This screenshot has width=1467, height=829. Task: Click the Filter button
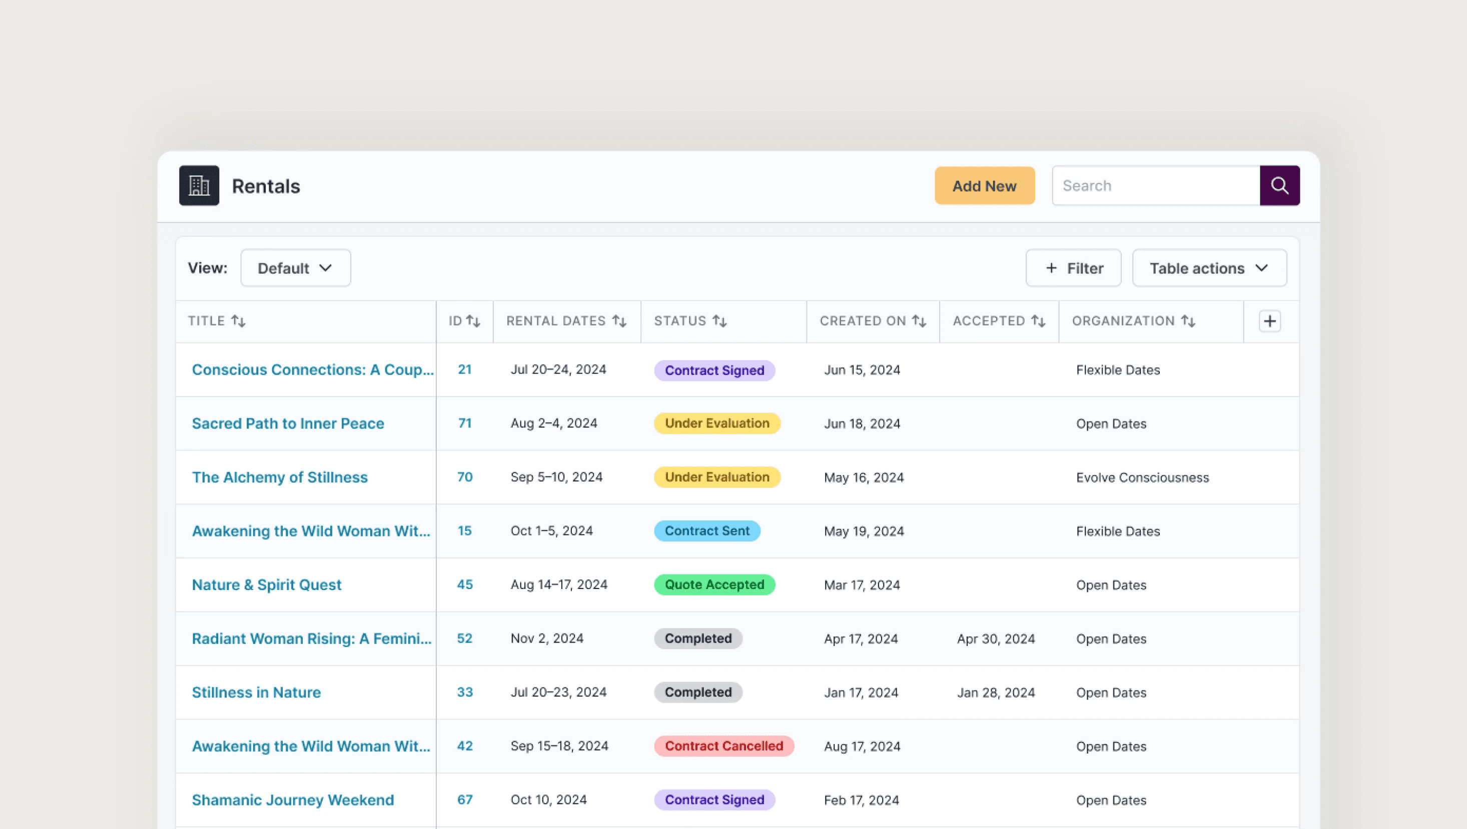(1073, 268)
